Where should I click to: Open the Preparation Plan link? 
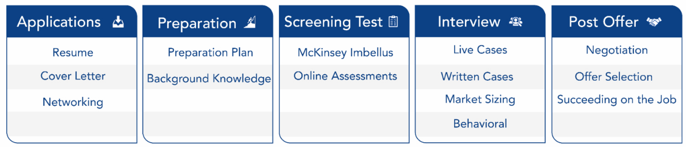(x=210, y=53)
